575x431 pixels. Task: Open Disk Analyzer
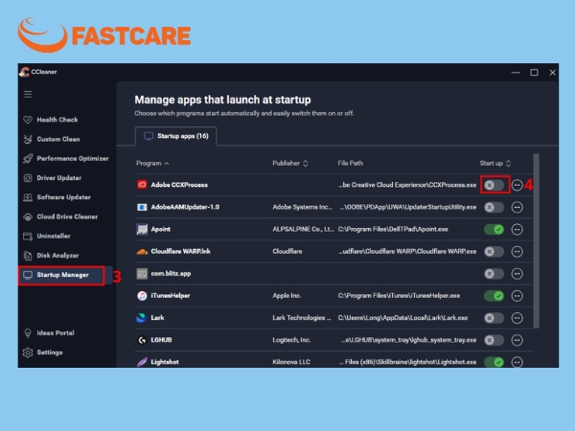(57, 256)
